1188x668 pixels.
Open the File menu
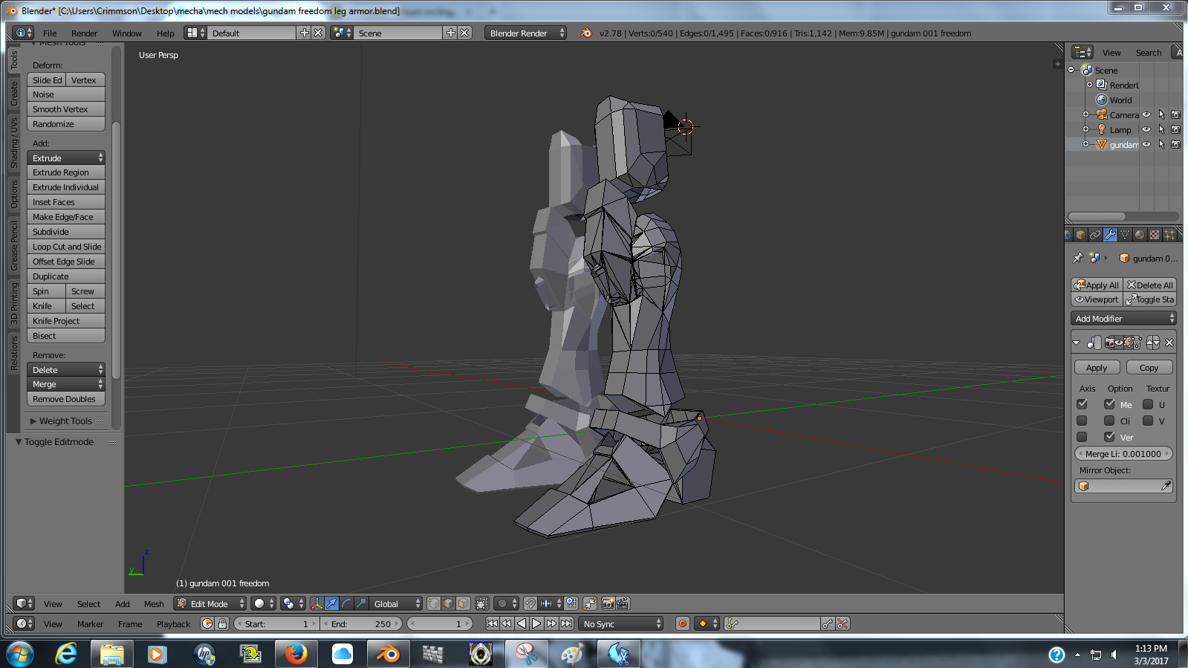50,33
